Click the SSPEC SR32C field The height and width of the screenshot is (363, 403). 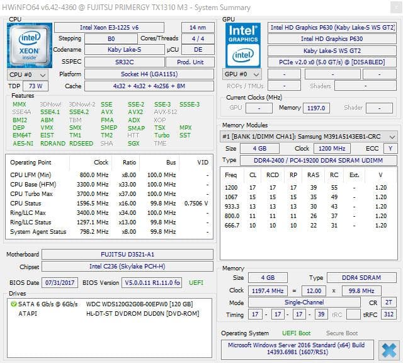click(125, 62)
